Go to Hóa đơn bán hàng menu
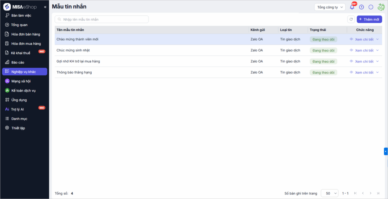388x199 pixels. coord(26,34)
